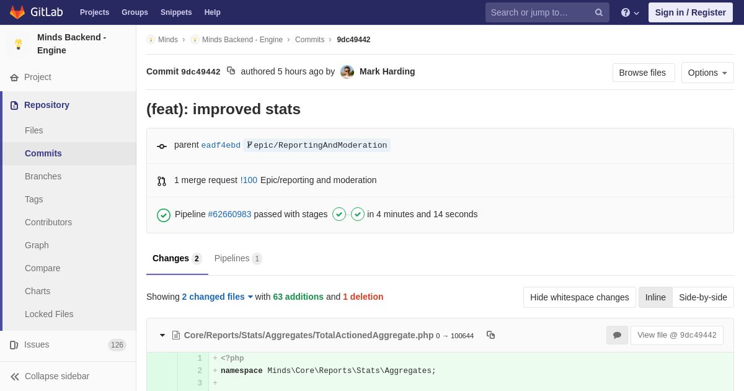Image resolution: width=744 pixels, height=391 pixels.
Task: Click Mark Harding's avatar
Action: point(347,72)
